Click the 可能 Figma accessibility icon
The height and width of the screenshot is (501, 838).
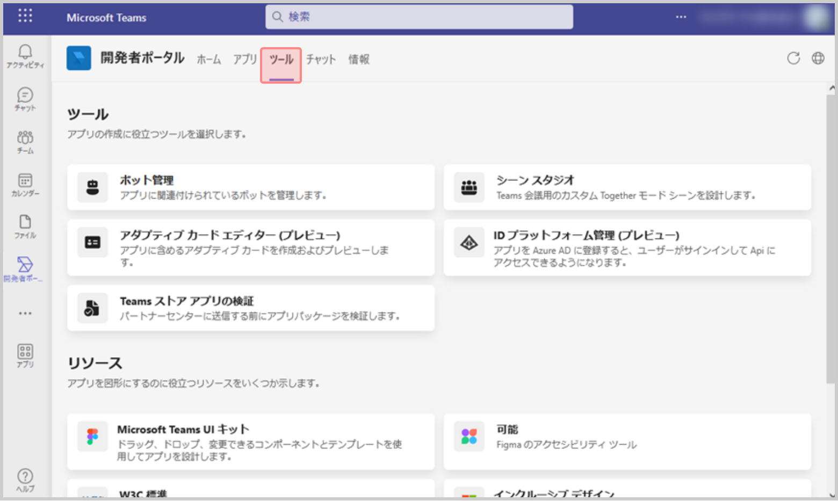(x=469, y=436)
